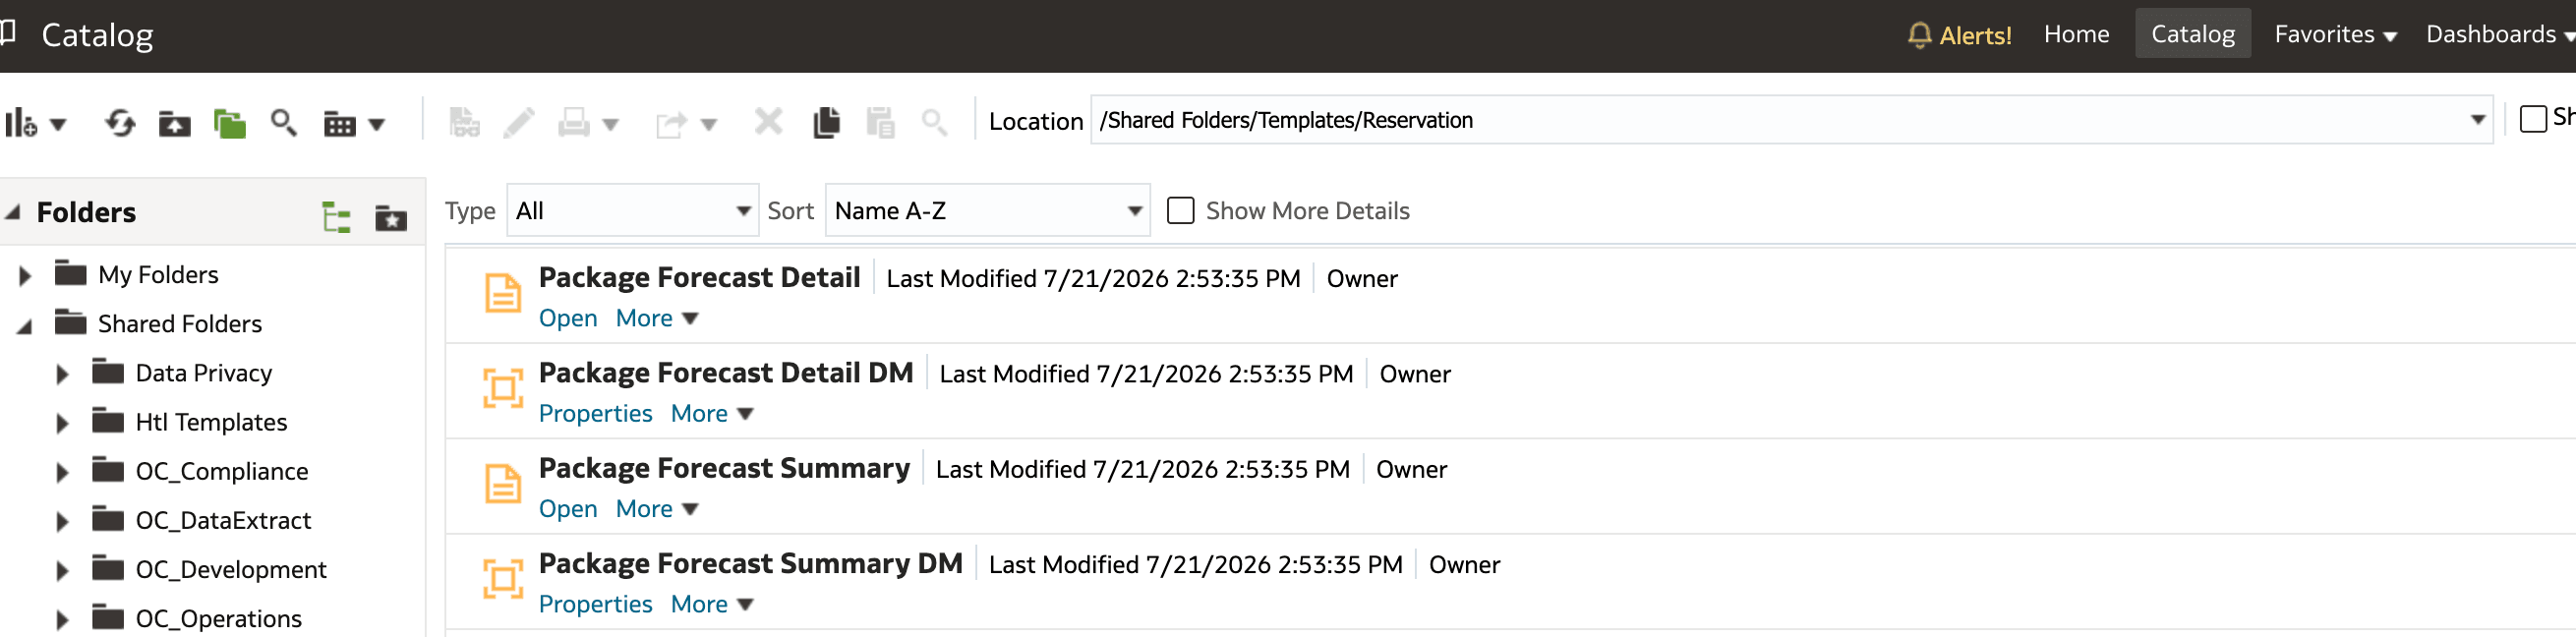Expand My Folders tree node
This screenshot has width=2576, height=637.
[x=25, y=275]
